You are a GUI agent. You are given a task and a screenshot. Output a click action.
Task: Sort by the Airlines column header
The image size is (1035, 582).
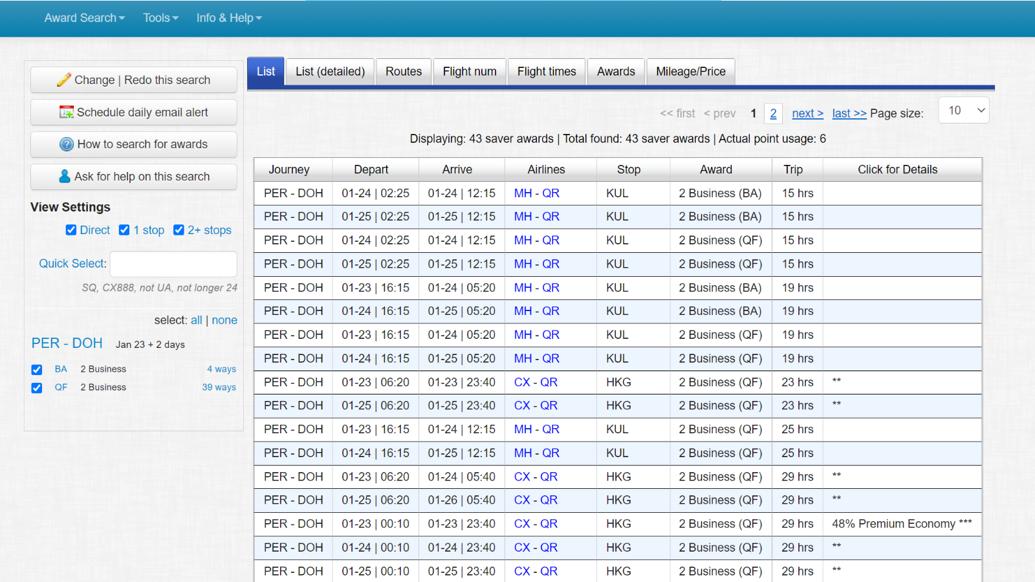coord(550,169)
